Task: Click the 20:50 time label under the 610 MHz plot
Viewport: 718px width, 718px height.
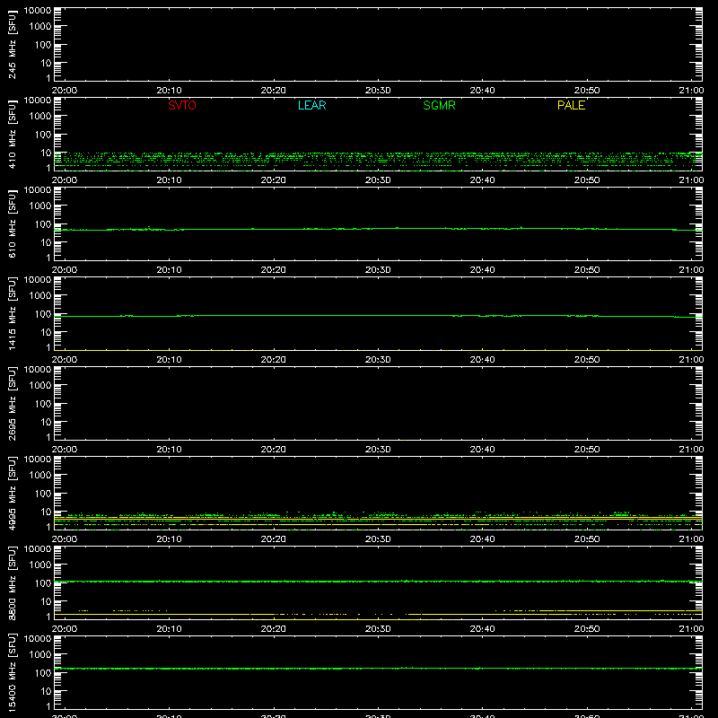Action: [x=587, y=270]
